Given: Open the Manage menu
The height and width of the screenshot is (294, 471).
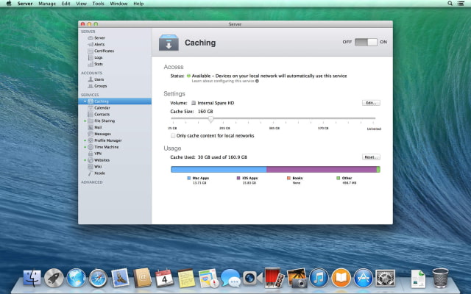Looking at the screenshot, I should tap(46, 4).
